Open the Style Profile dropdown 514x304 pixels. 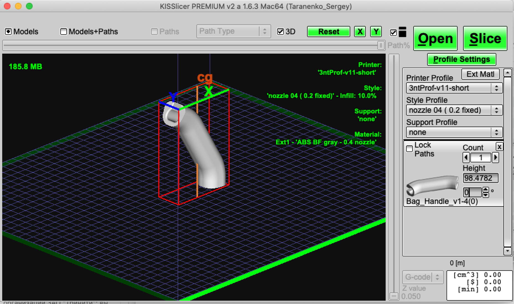point(454,110)
